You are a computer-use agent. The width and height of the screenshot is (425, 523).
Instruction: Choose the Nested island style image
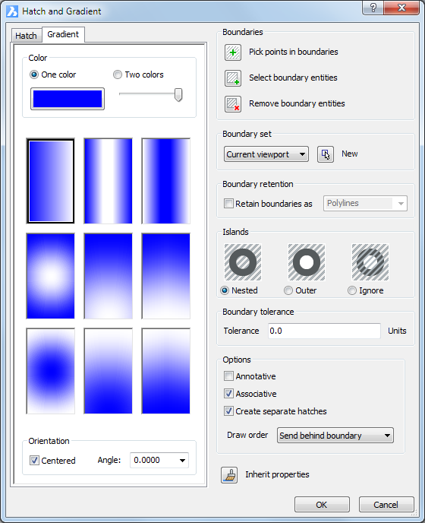[243, 262]
